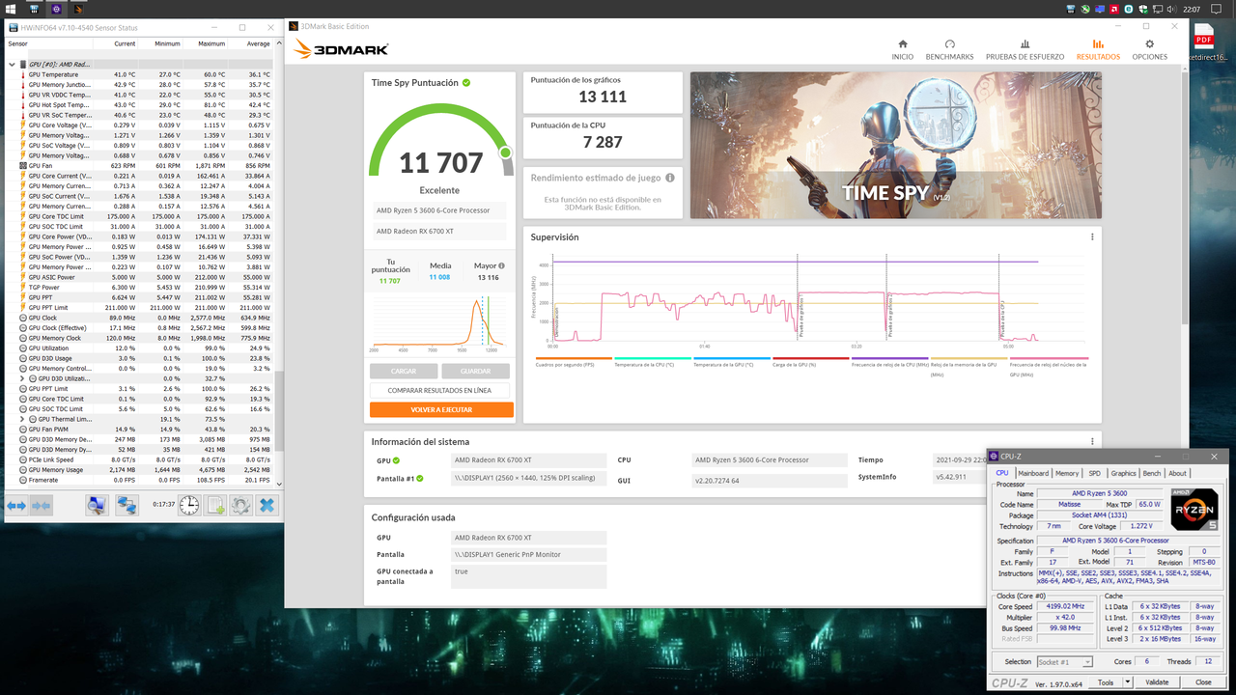Select the GPU Temperature sensor row
The image size is (1236, 695).
tap(140, 74)
